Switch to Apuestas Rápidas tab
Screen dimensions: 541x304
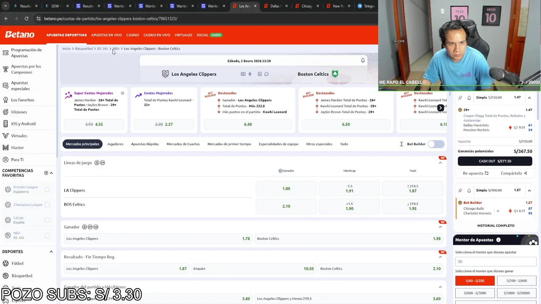[145, 144]
